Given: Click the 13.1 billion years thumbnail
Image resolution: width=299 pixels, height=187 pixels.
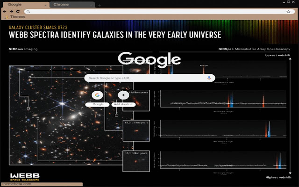Looking at the screenshot, I should (136, 161).
